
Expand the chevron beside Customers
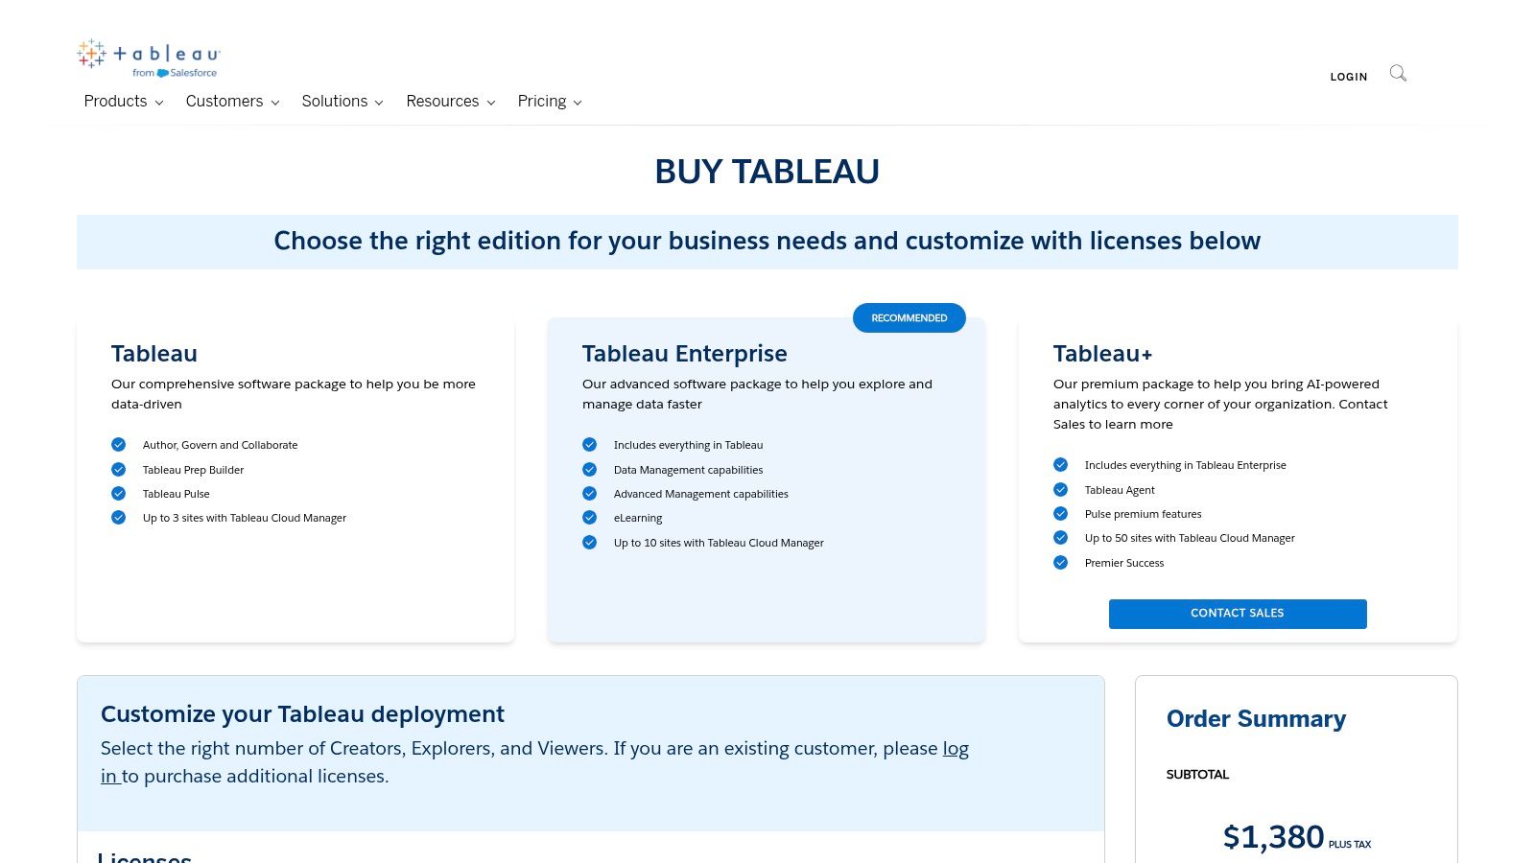275,103
